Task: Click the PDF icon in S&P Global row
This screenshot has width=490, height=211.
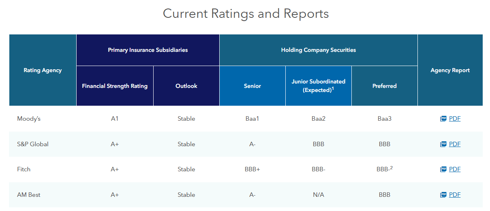Action: [443, 144]
